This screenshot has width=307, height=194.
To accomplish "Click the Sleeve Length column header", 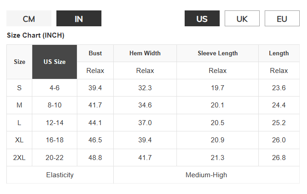I will (217, 53).
